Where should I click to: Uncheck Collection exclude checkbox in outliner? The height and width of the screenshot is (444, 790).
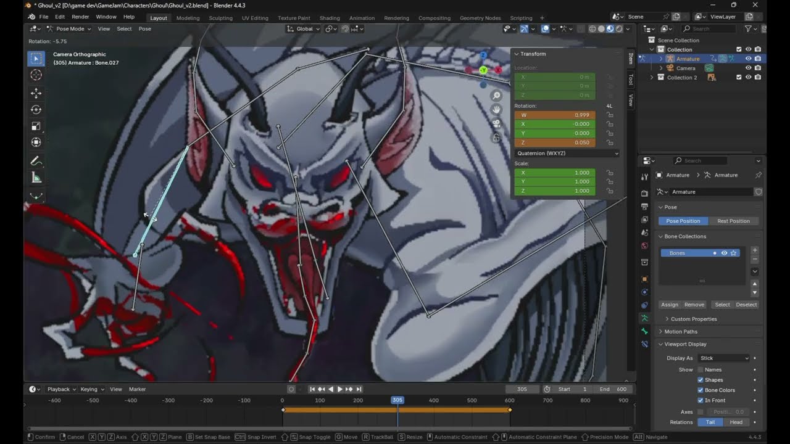pyautogui.click(x=739, y=49)
